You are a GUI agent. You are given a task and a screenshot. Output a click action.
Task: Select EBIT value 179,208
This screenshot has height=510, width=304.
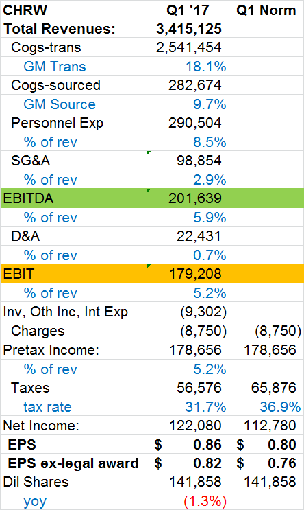click(195, 274)
